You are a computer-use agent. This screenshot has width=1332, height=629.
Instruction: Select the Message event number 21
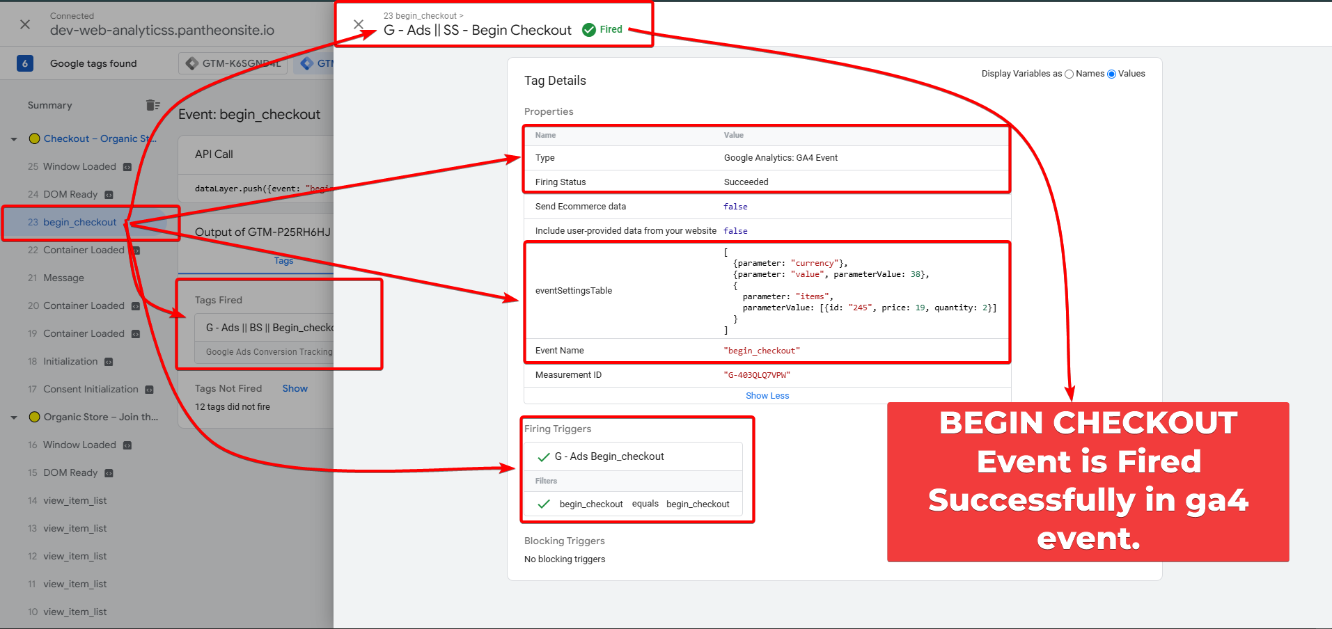63,278
